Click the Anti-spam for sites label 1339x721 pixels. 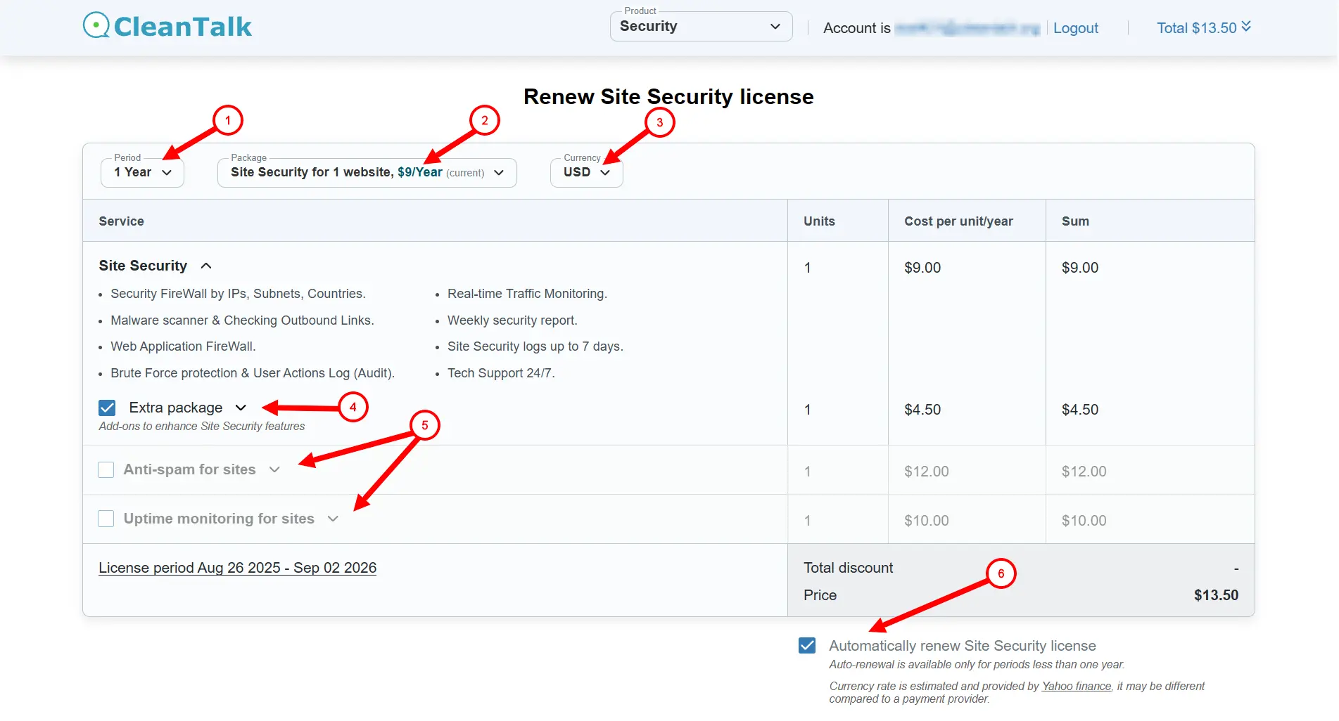point(190,469)
